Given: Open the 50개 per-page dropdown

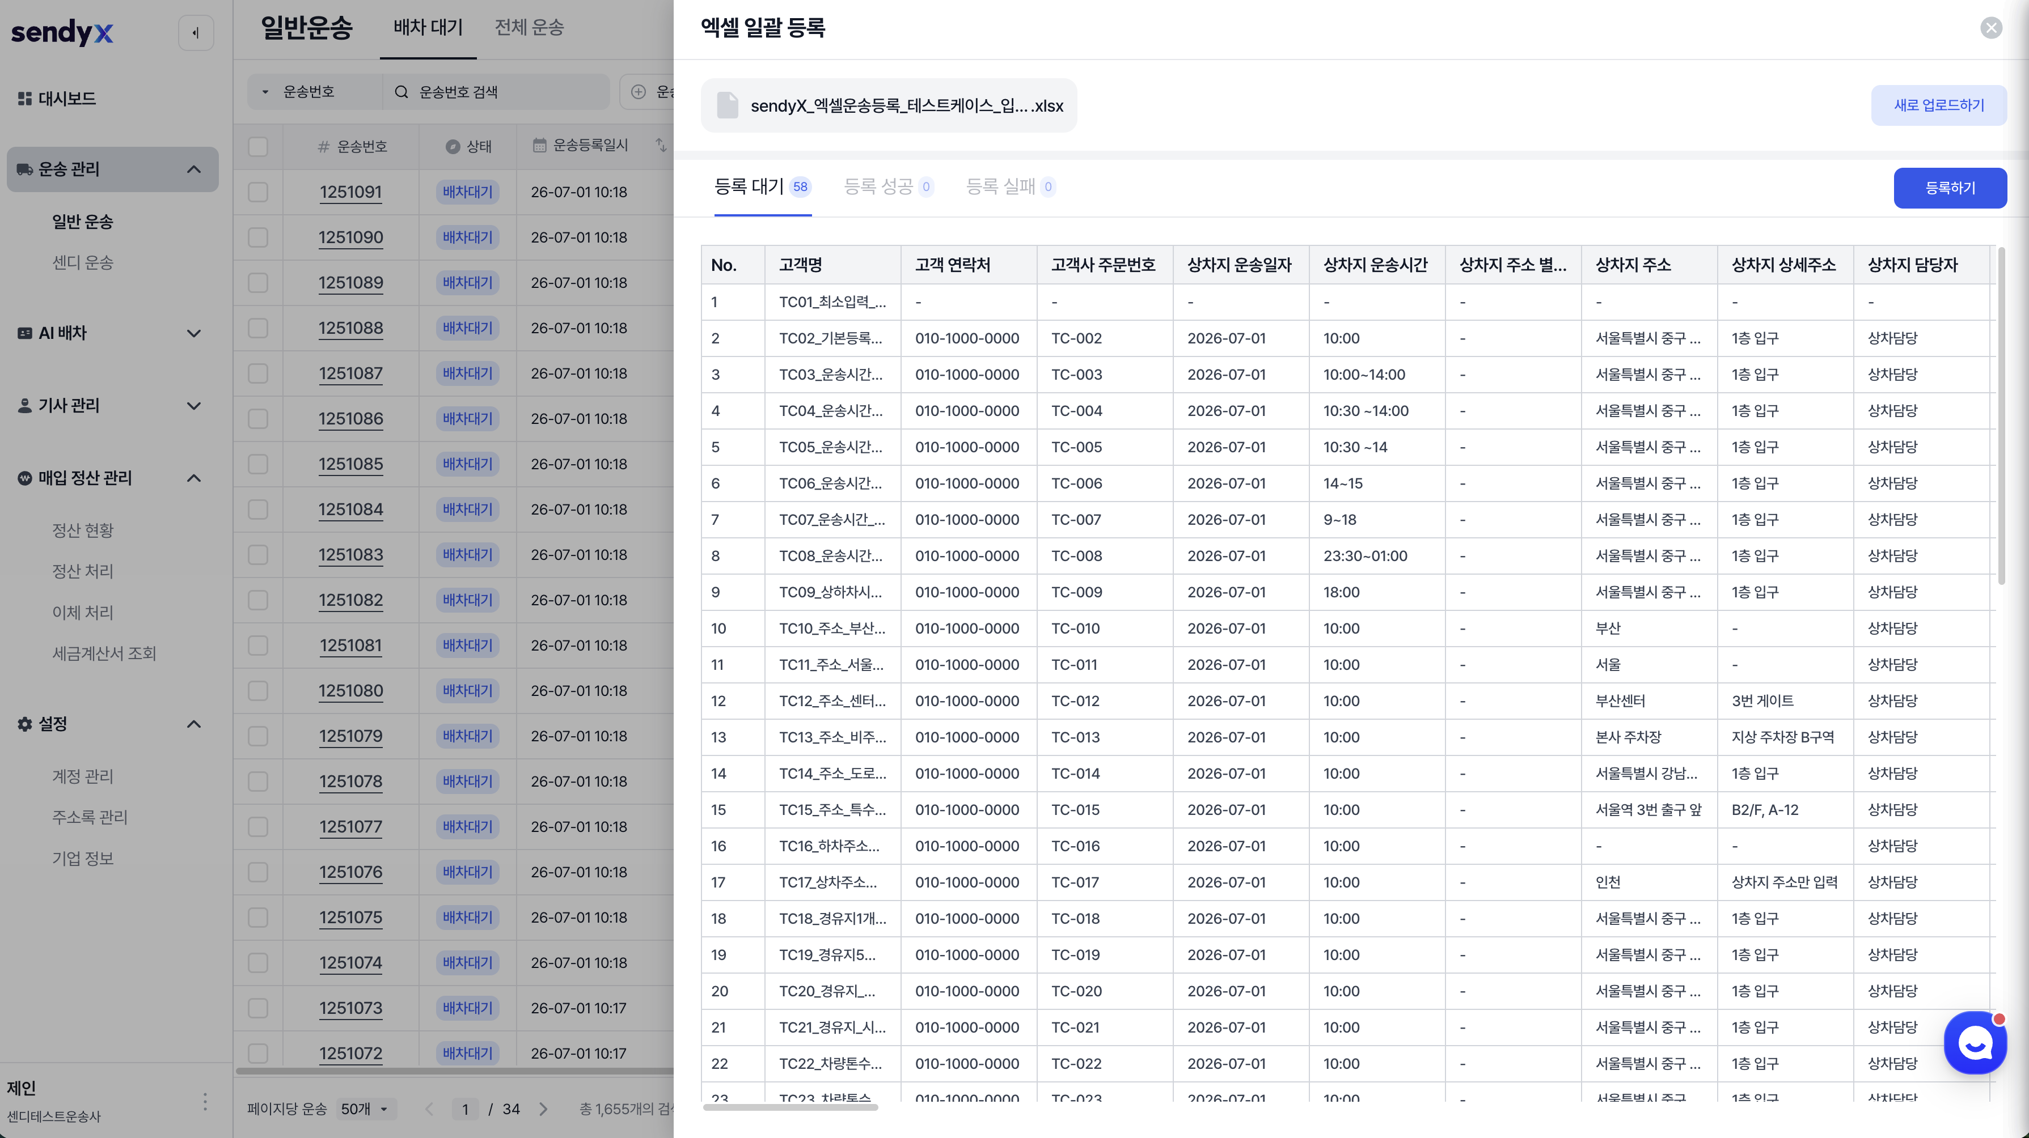Looking at the screenshot, I should tap(365, 1109).
